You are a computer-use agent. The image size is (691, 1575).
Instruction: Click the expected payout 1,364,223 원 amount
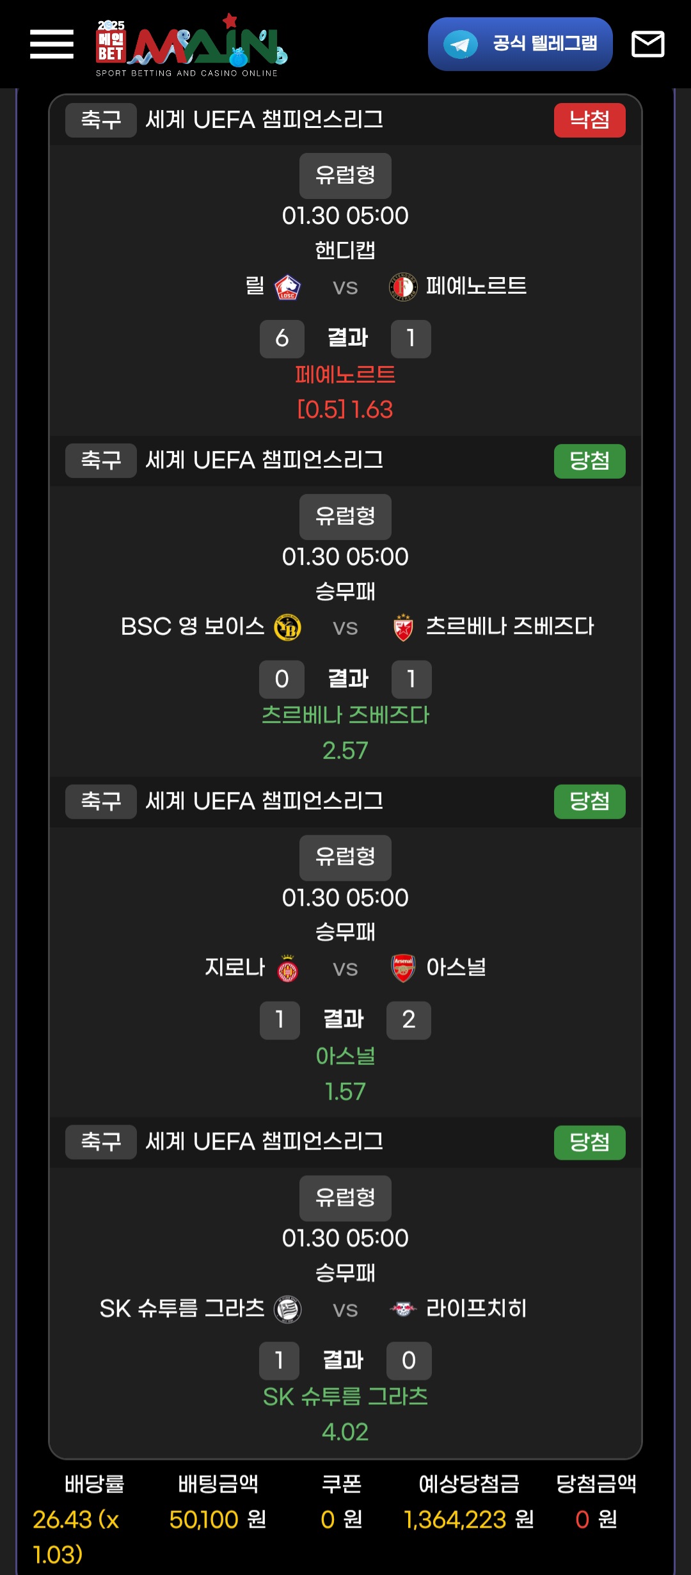tap(469, 1519)
